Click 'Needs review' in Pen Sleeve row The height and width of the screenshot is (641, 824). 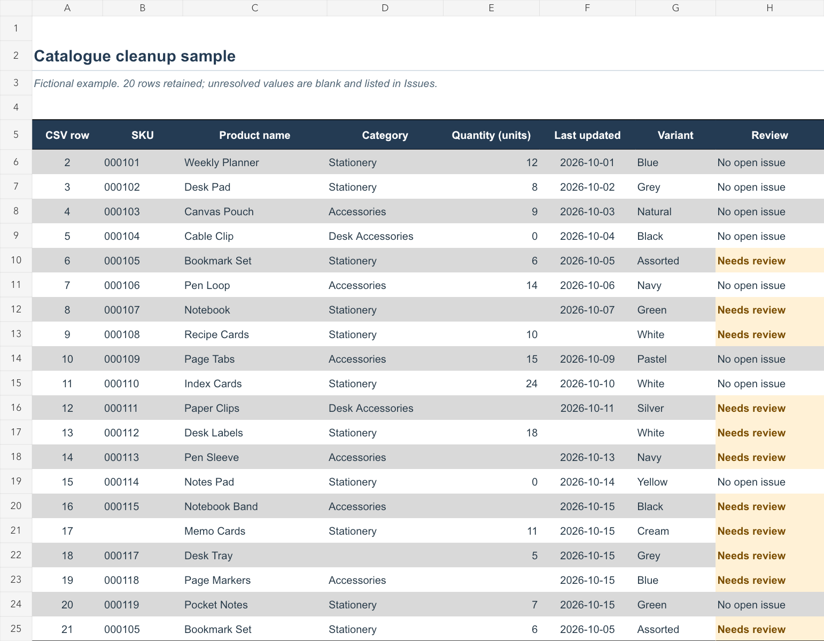pos(769,457)
